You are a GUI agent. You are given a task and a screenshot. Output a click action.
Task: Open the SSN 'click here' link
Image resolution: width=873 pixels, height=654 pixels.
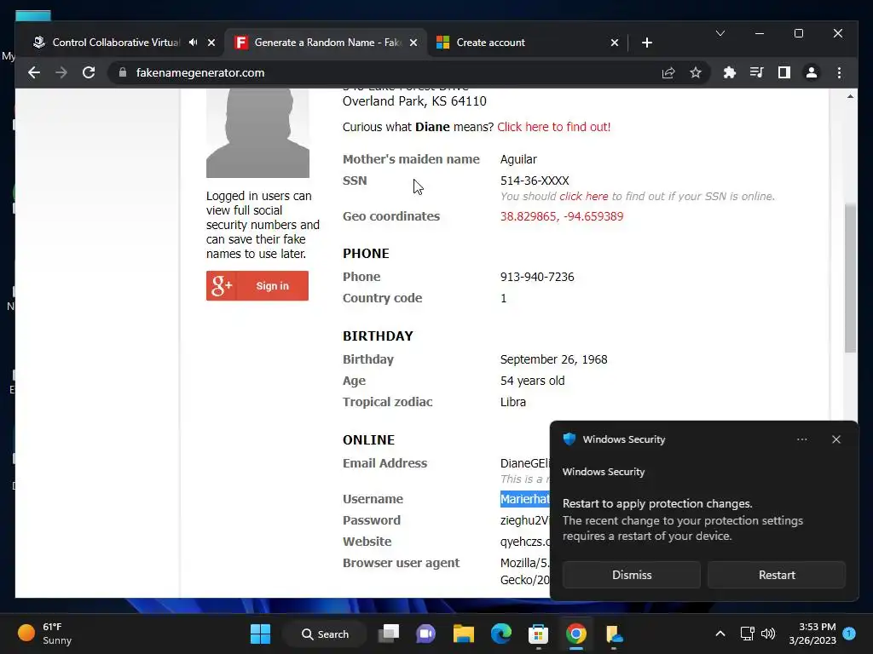583,197
